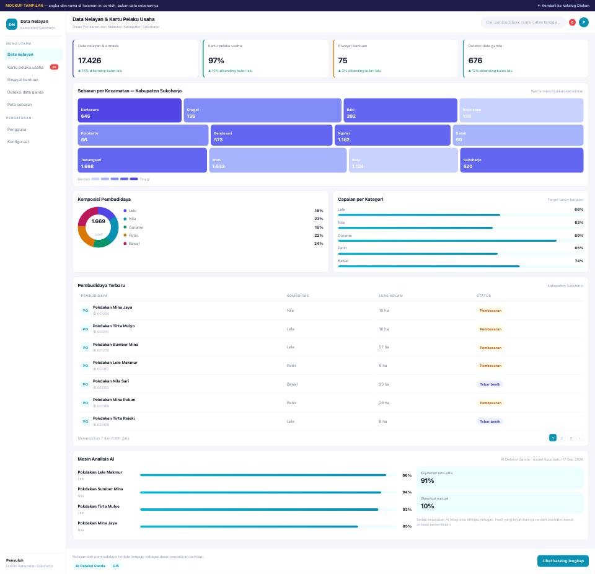Go to Deteksi data ganda page

pyautogui.click(x=33, y=92)
